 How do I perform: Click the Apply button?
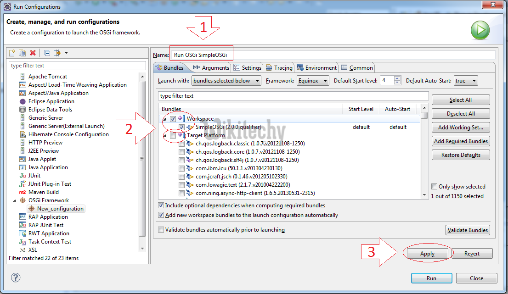(427, 254)
